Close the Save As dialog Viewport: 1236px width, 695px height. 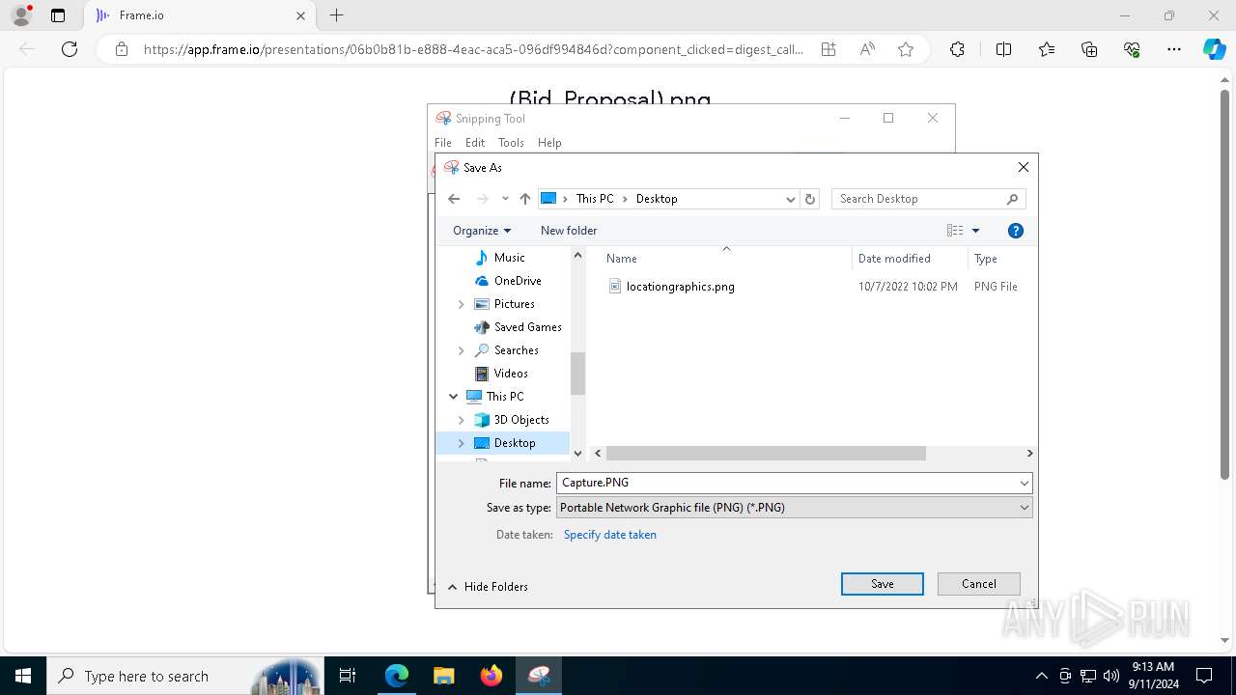(1024, 167)
